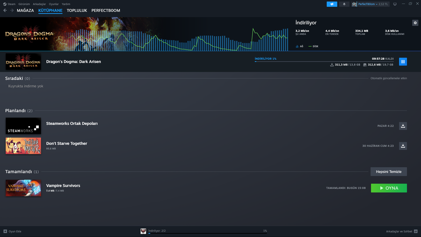Open the KÜTÜPHANE tab

[x=50, y=10]
